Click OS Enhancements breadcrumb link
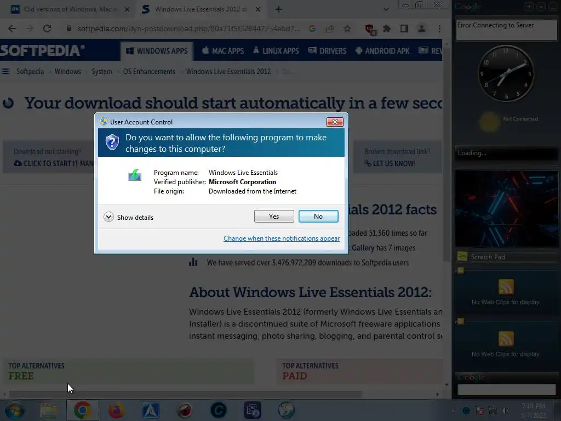 (x=149, y=72)
